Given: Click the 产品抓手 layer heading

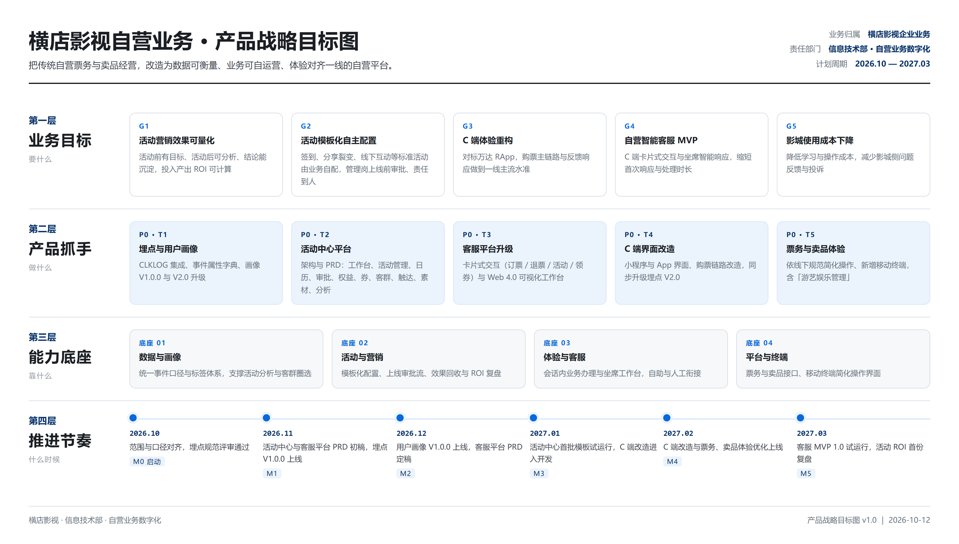Looking at the screenshot, I should 60,249.
